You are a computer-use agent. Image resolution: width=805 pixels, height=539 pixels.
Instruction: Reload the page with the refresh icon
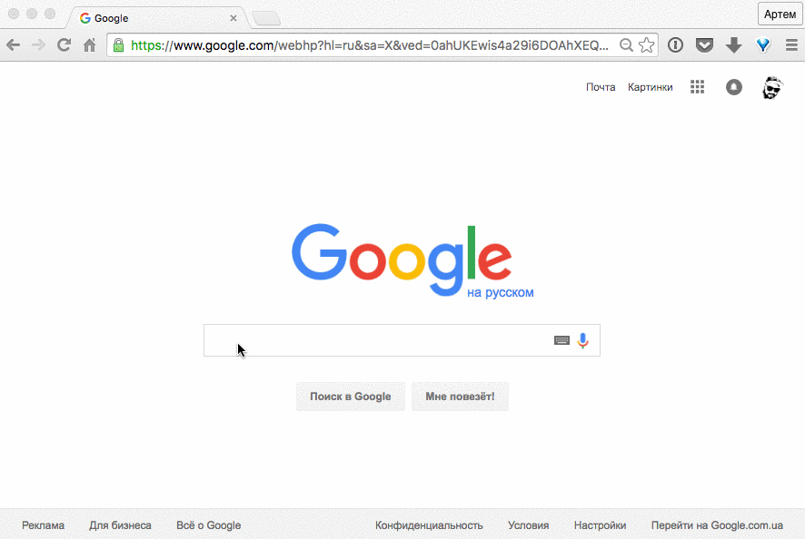(64, 45)
